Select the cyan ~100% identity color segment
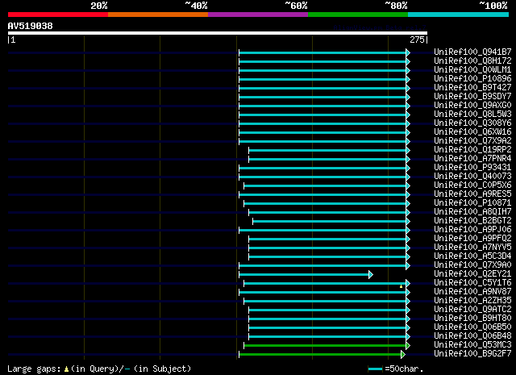Image resolution: width=516 pixels, height=375 pixels. coord(458,15)
